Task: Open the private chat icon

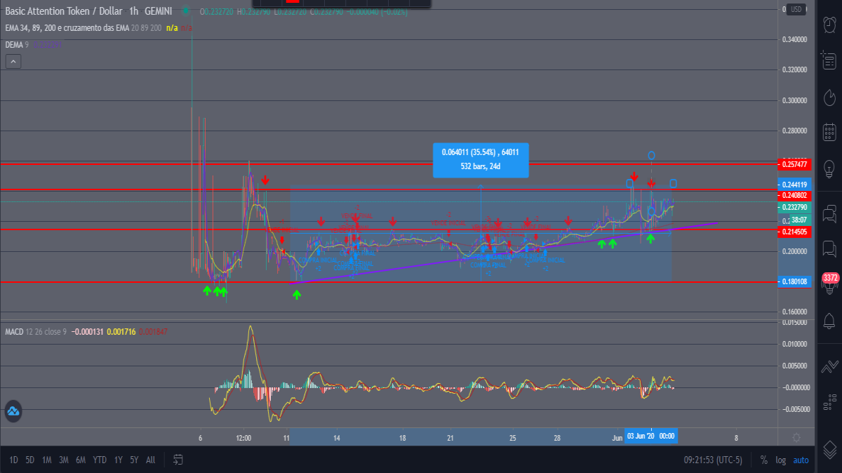Action: pos(829,248)
